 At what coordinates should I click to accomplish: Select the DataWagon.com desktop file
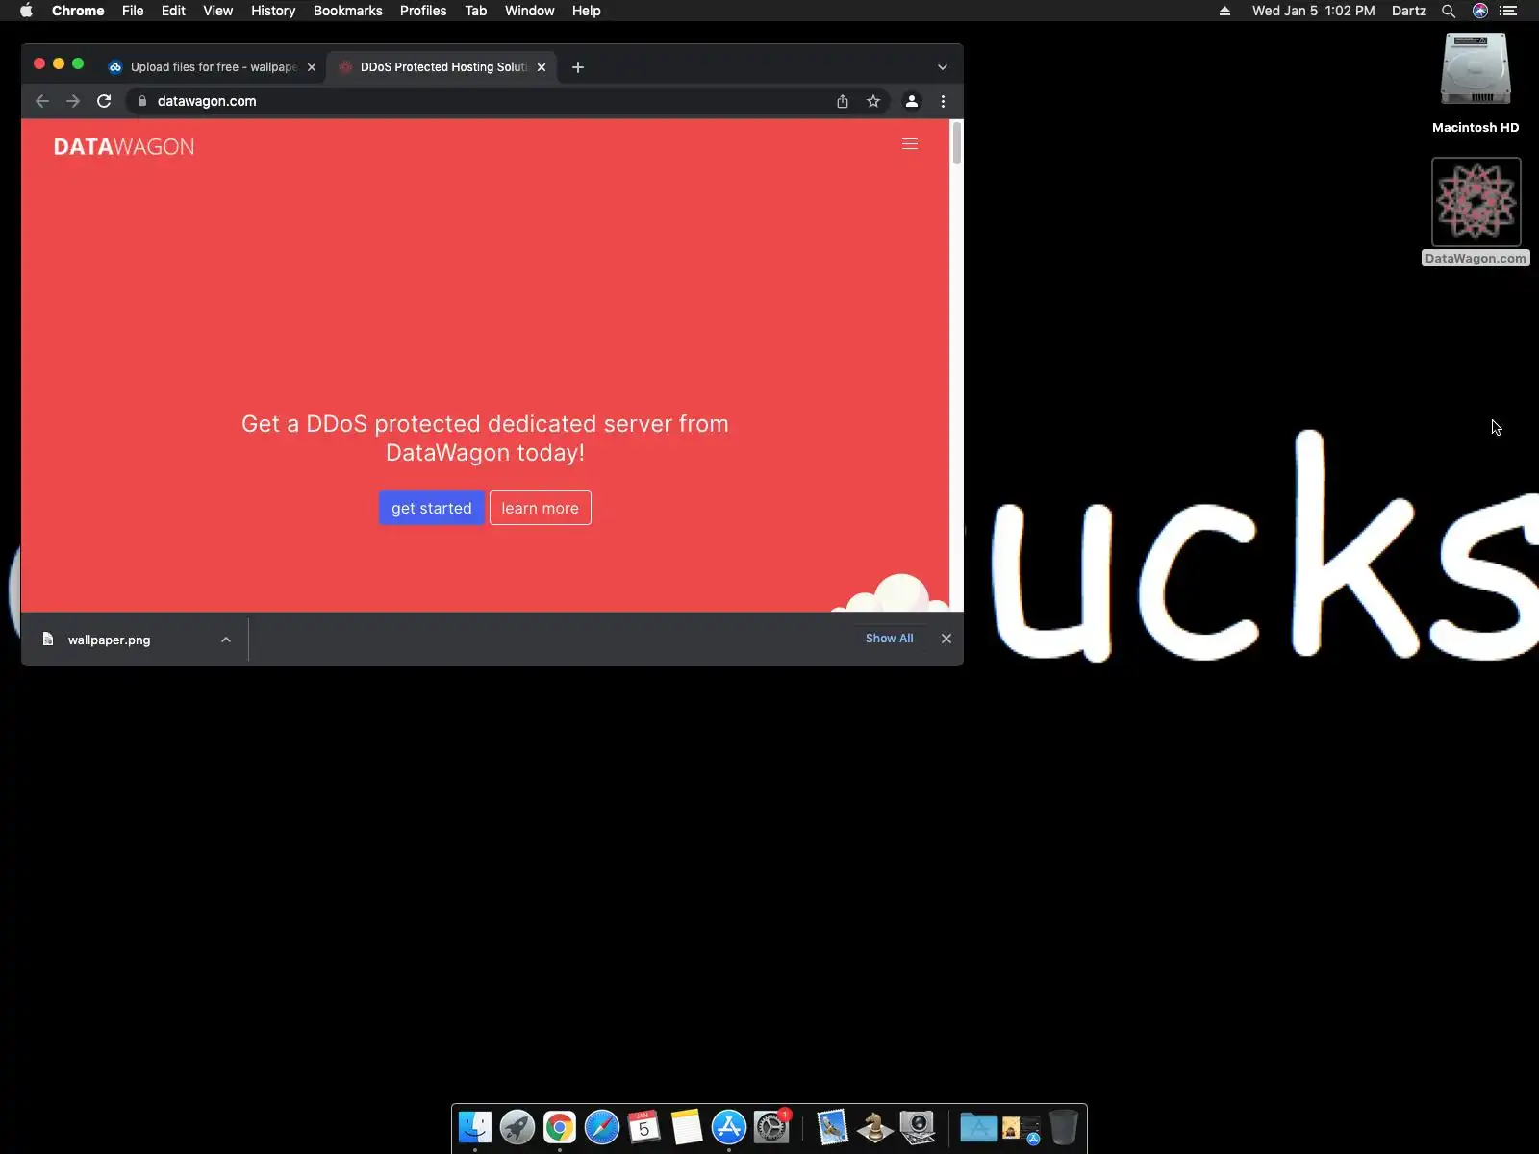[1476, 212]
